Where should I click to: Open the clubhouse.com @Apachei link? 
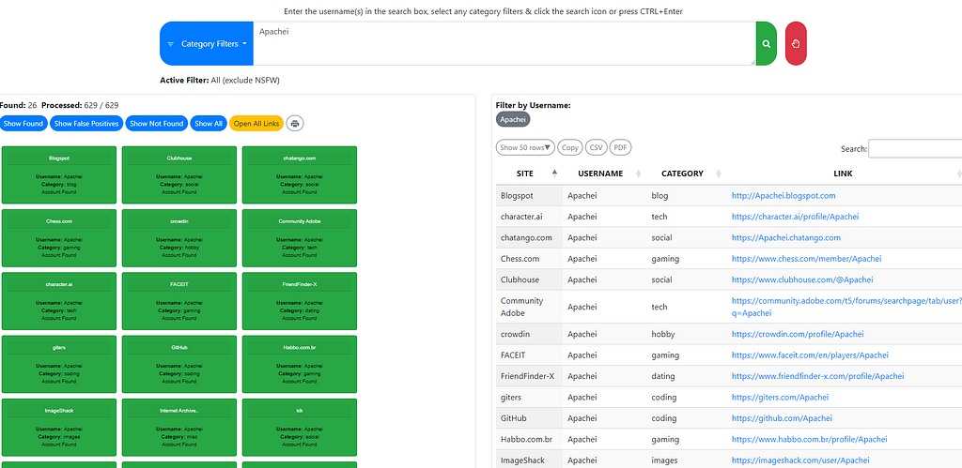tap(802, 279)
